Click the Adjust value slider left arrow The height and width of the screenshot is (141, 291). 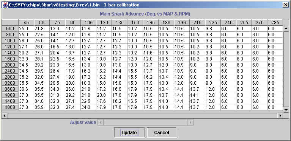click(101, 122)
